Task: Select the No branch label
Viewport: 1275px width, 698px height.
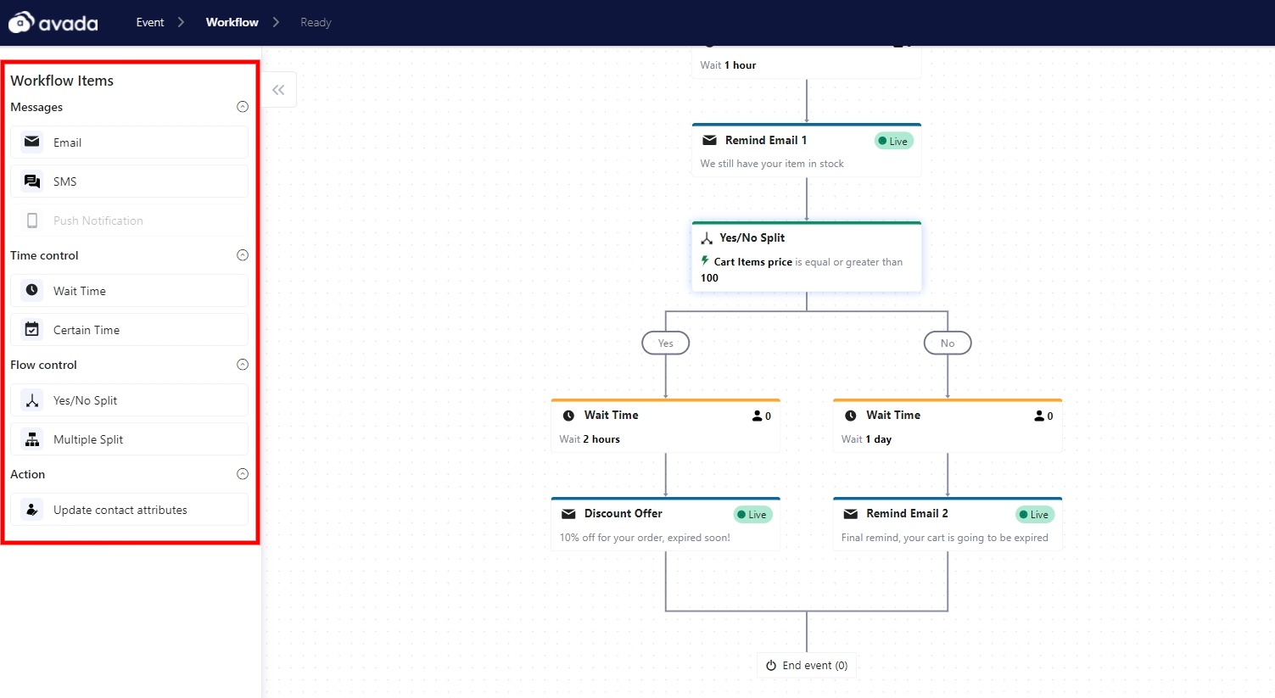Action: [948, 343]
